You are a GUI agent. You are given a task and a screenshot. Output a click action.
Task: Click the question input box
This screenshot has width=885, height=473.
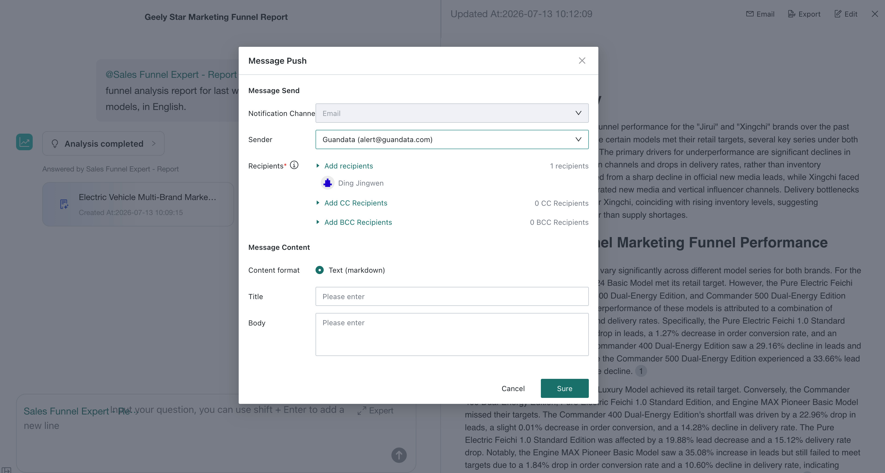(216, 433)
